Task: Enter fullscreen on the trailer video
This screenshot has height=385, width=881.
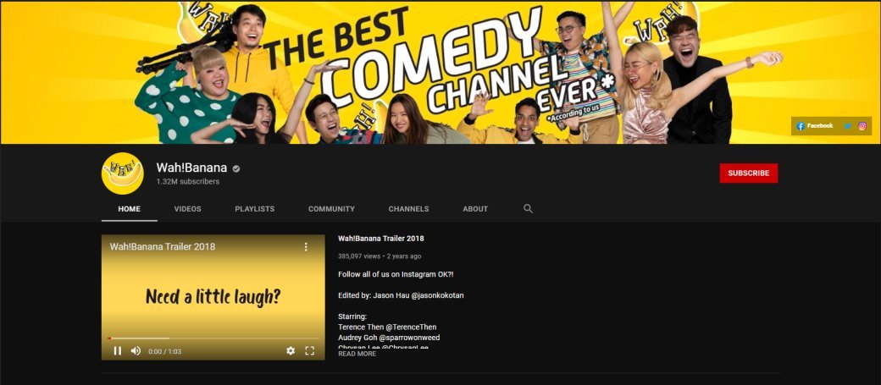Action: 309,351
